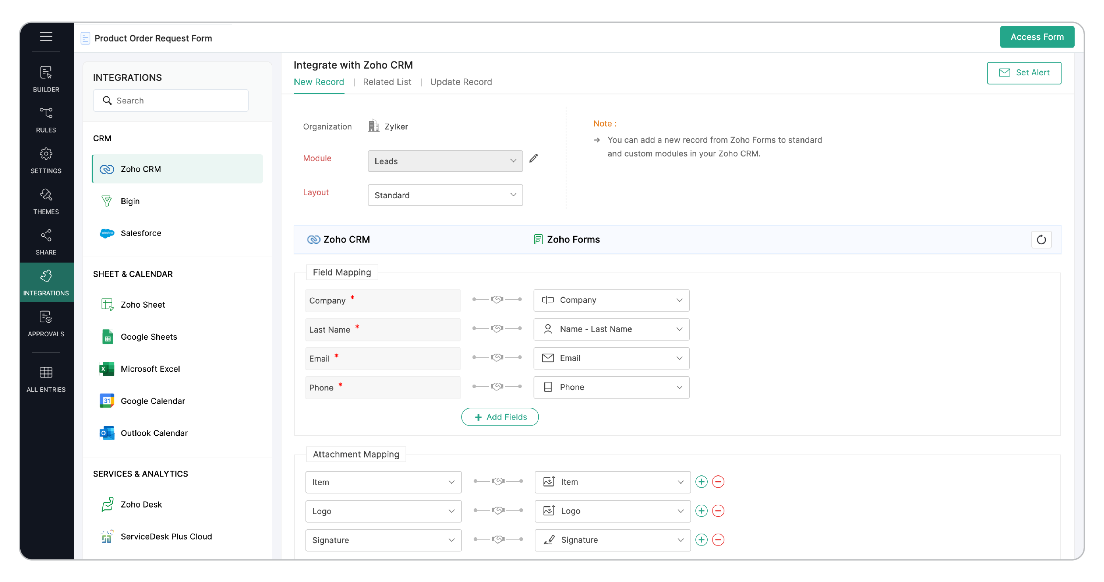The width and height of the screenshot is (1104, 582).
Task: Switch to the Update Record tab
Action: point(461,82)
